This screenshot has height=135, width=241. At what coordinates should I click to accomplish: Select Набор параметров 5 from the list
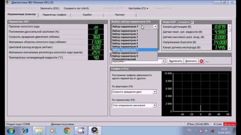click(135, 43)
